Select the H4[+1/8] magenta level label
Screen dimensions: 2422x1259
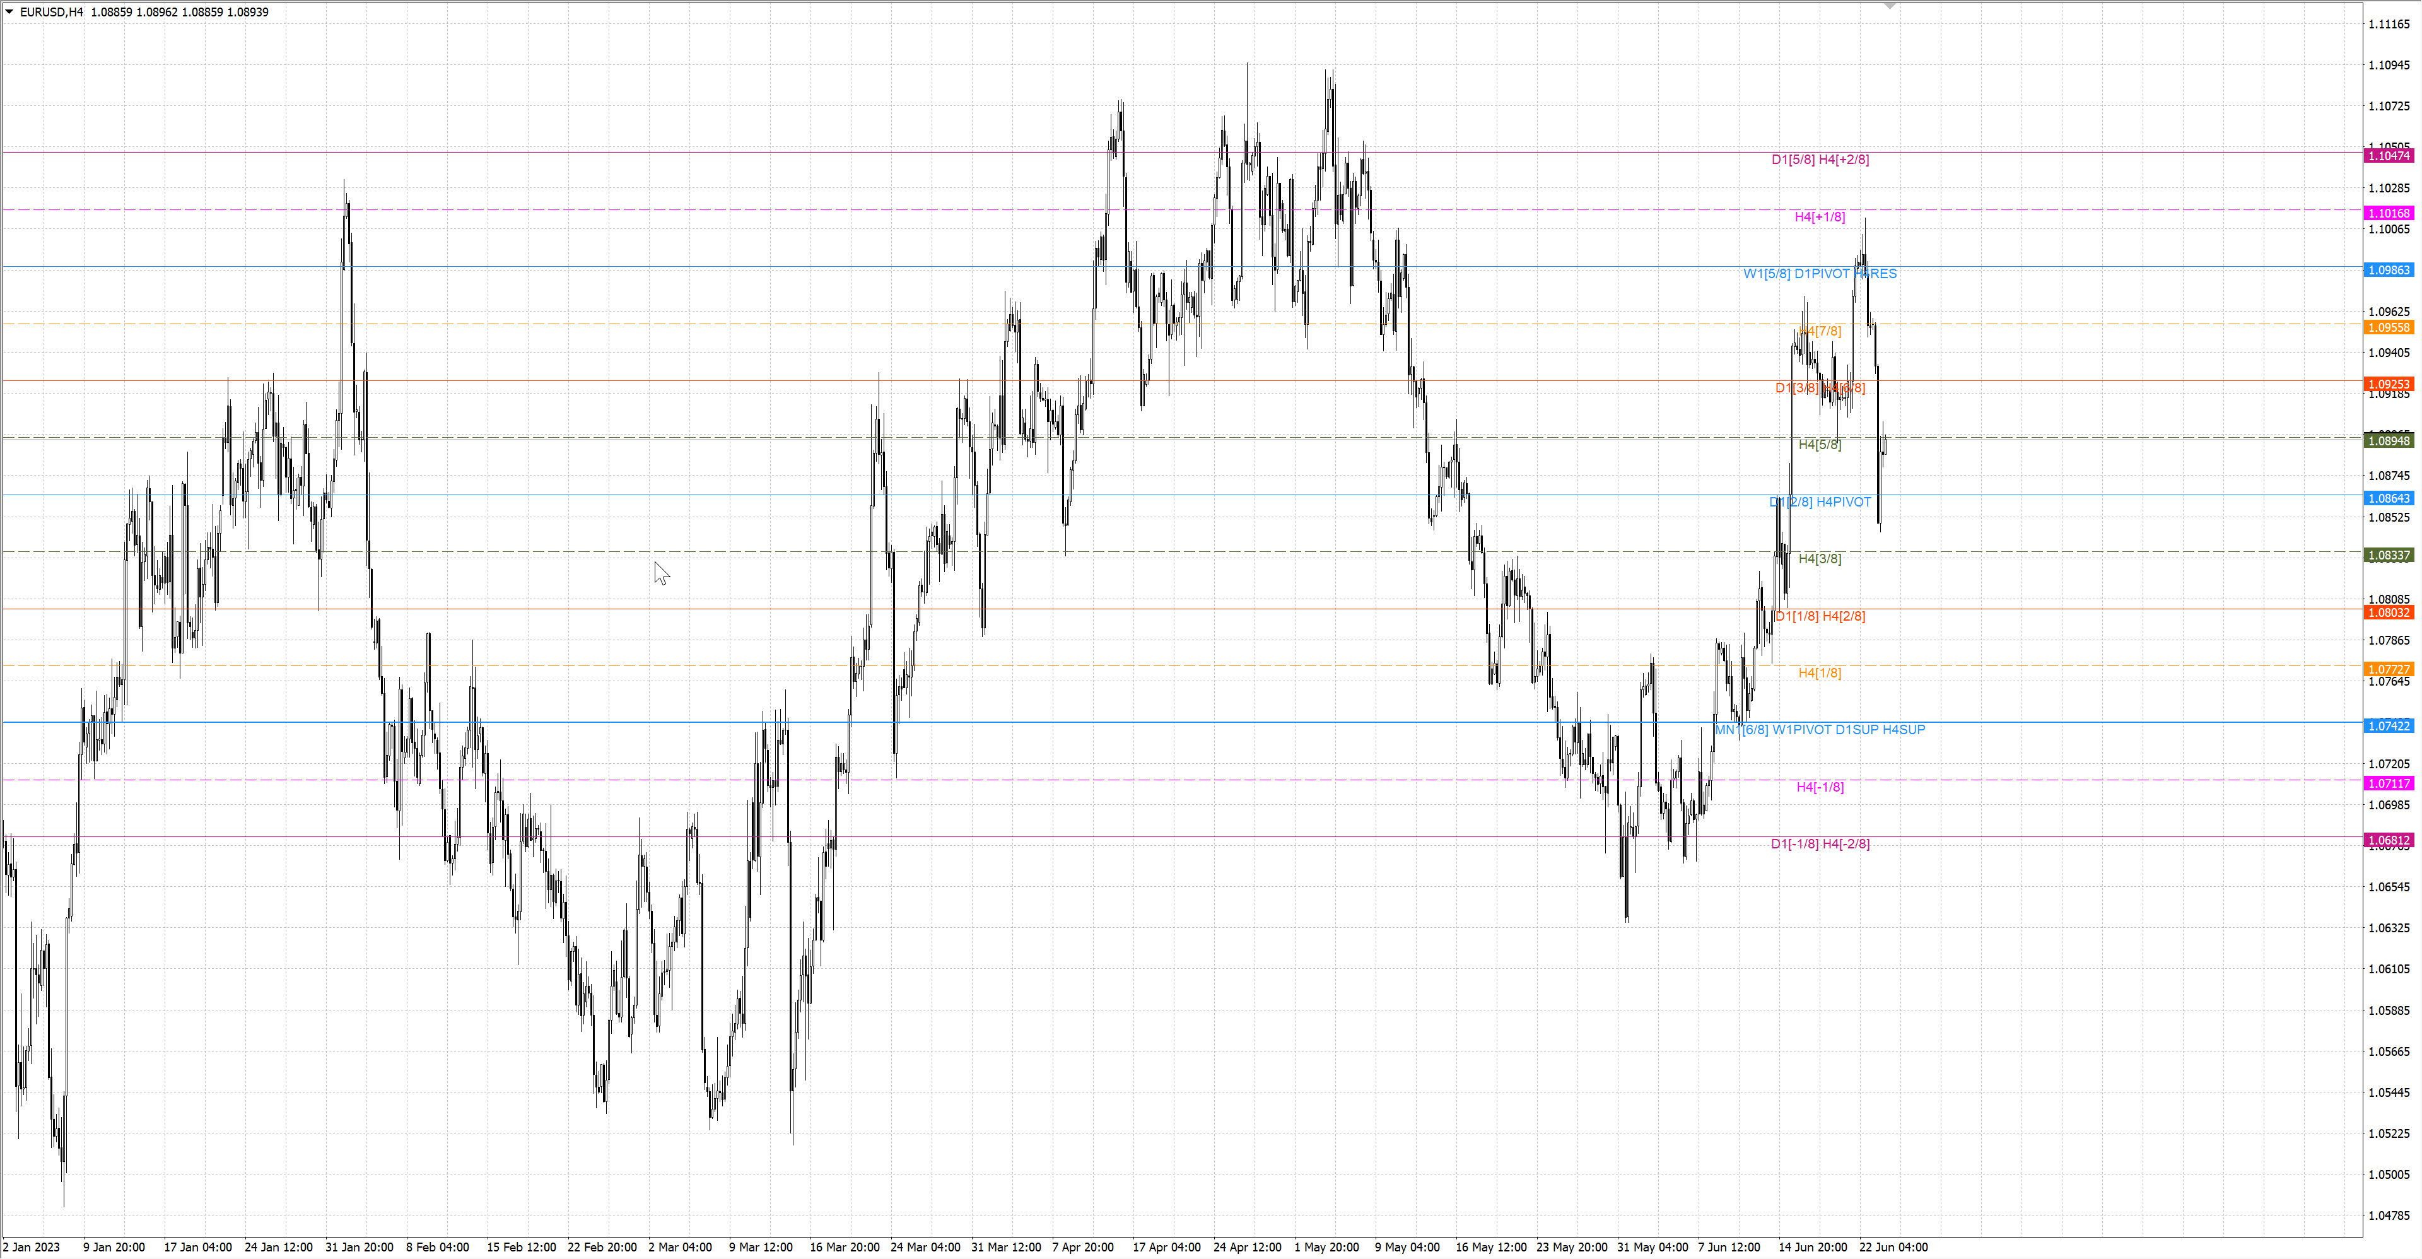click(1819, 217)
